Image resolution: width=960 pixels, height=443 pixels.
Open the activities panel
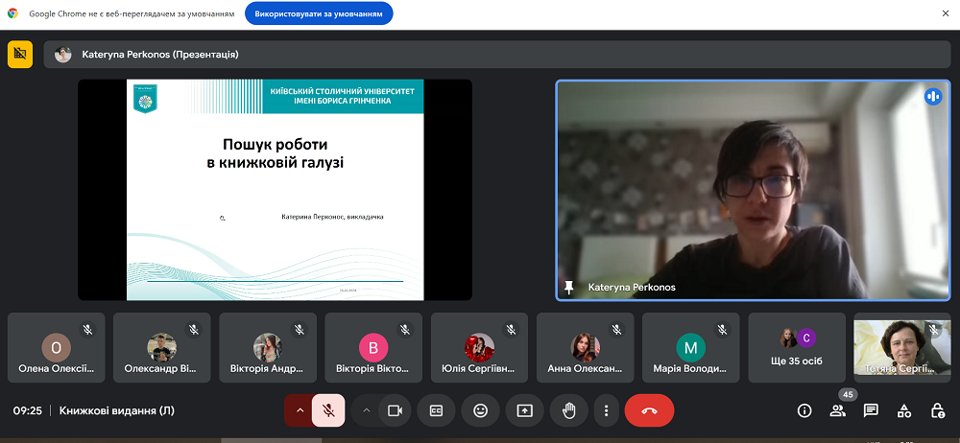pos(904,410)
